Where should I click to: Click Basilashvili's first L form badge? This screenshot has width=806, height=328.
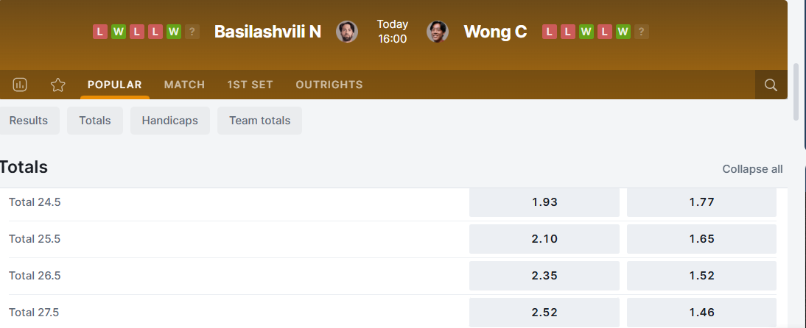(100, 32)
